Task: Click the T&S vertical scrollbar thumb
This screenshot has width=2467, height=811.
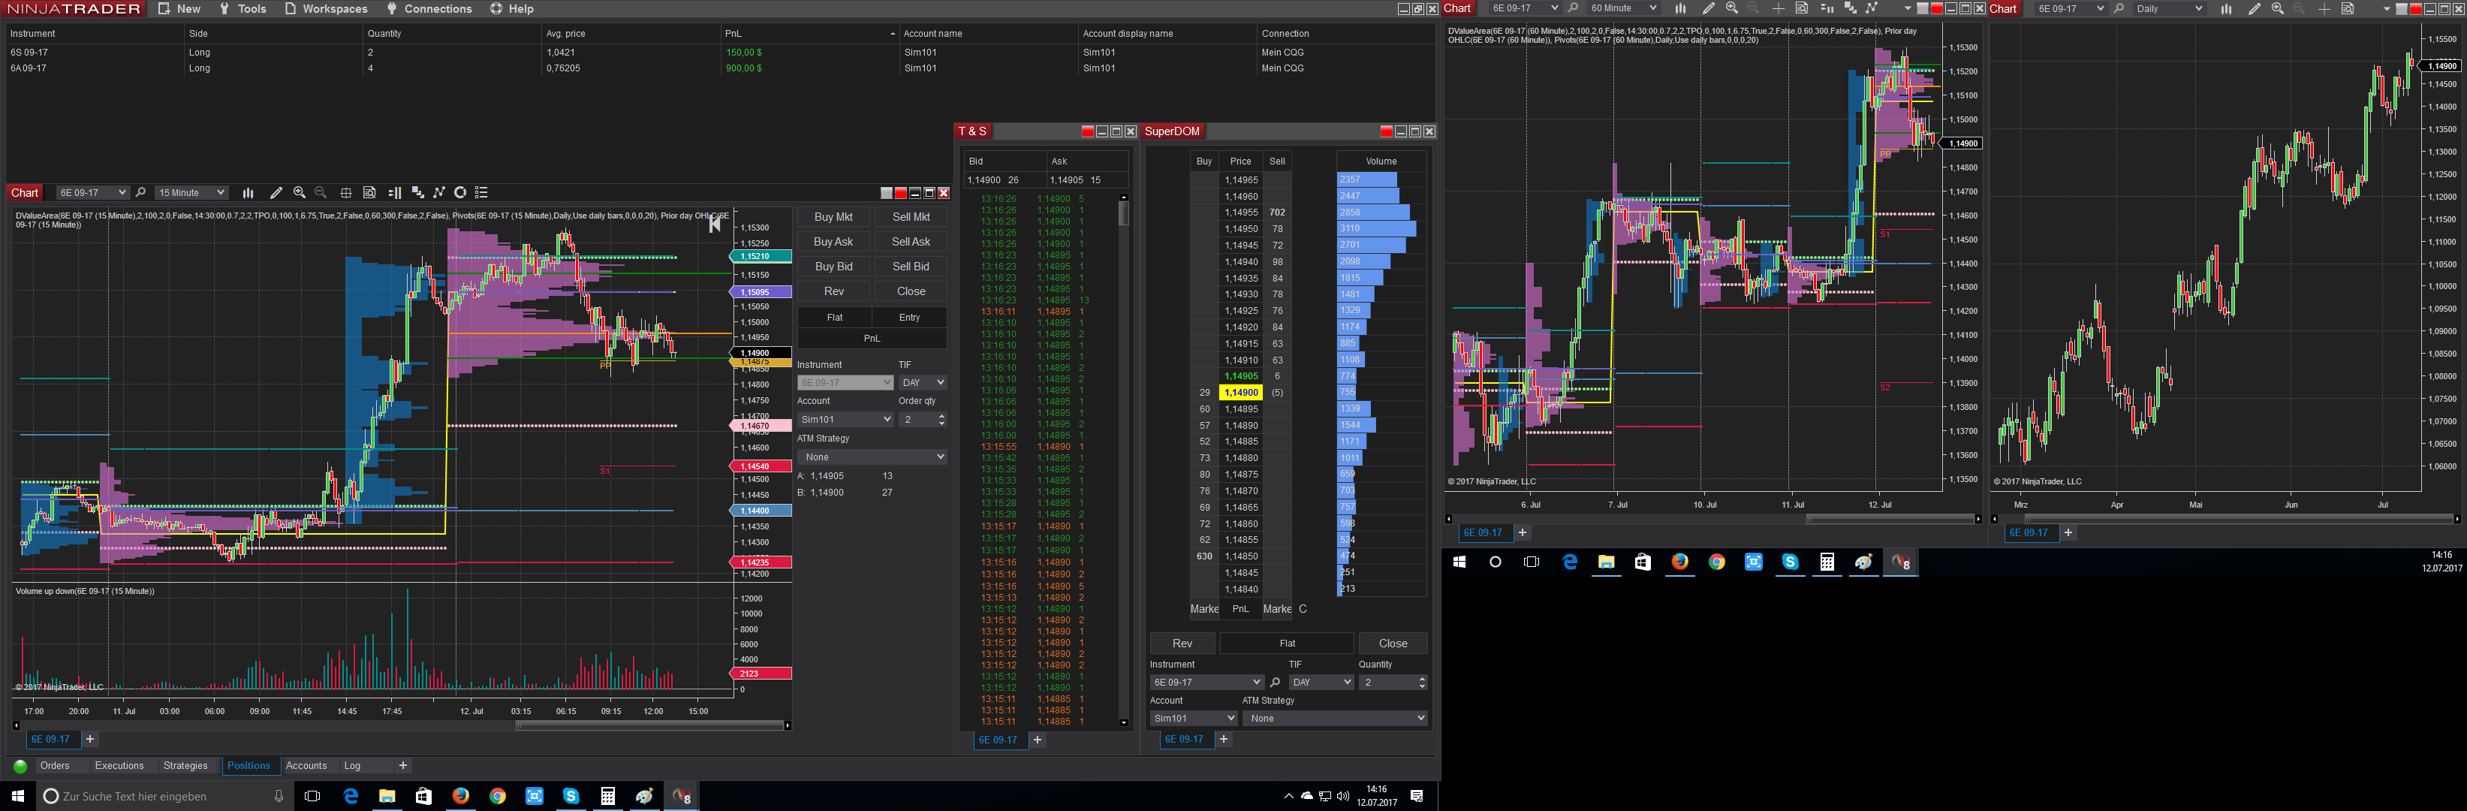Action: (x=1123, y=213)
